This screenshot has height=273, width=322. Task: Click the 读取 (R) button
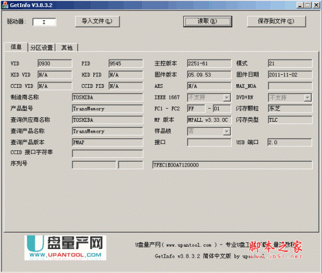207,21
